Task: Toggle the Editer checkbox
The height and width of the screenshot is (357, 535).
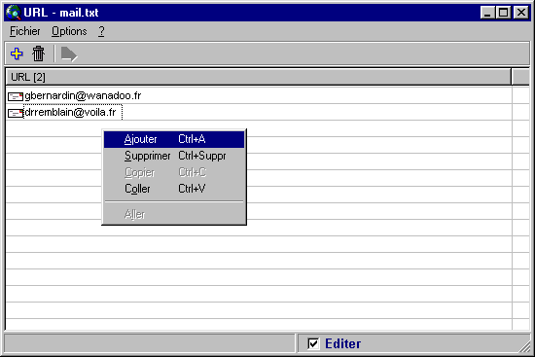Action: pyautogui.click(x=313, y=343)
